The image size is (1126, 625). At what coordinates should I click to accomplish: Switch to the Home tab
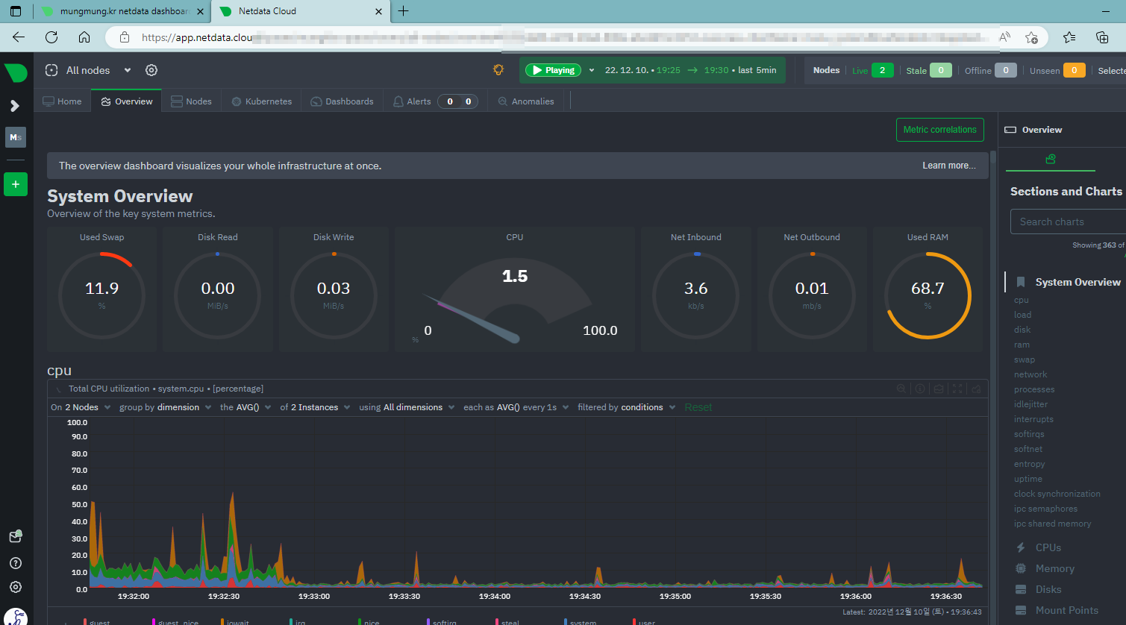[63, 101]
